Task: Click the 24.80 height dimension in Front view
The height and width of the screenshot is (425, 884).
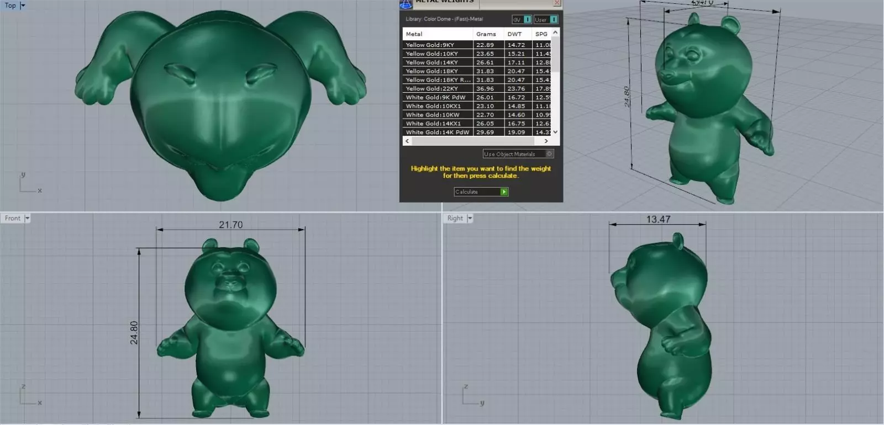Action: (x=134, y=333)
